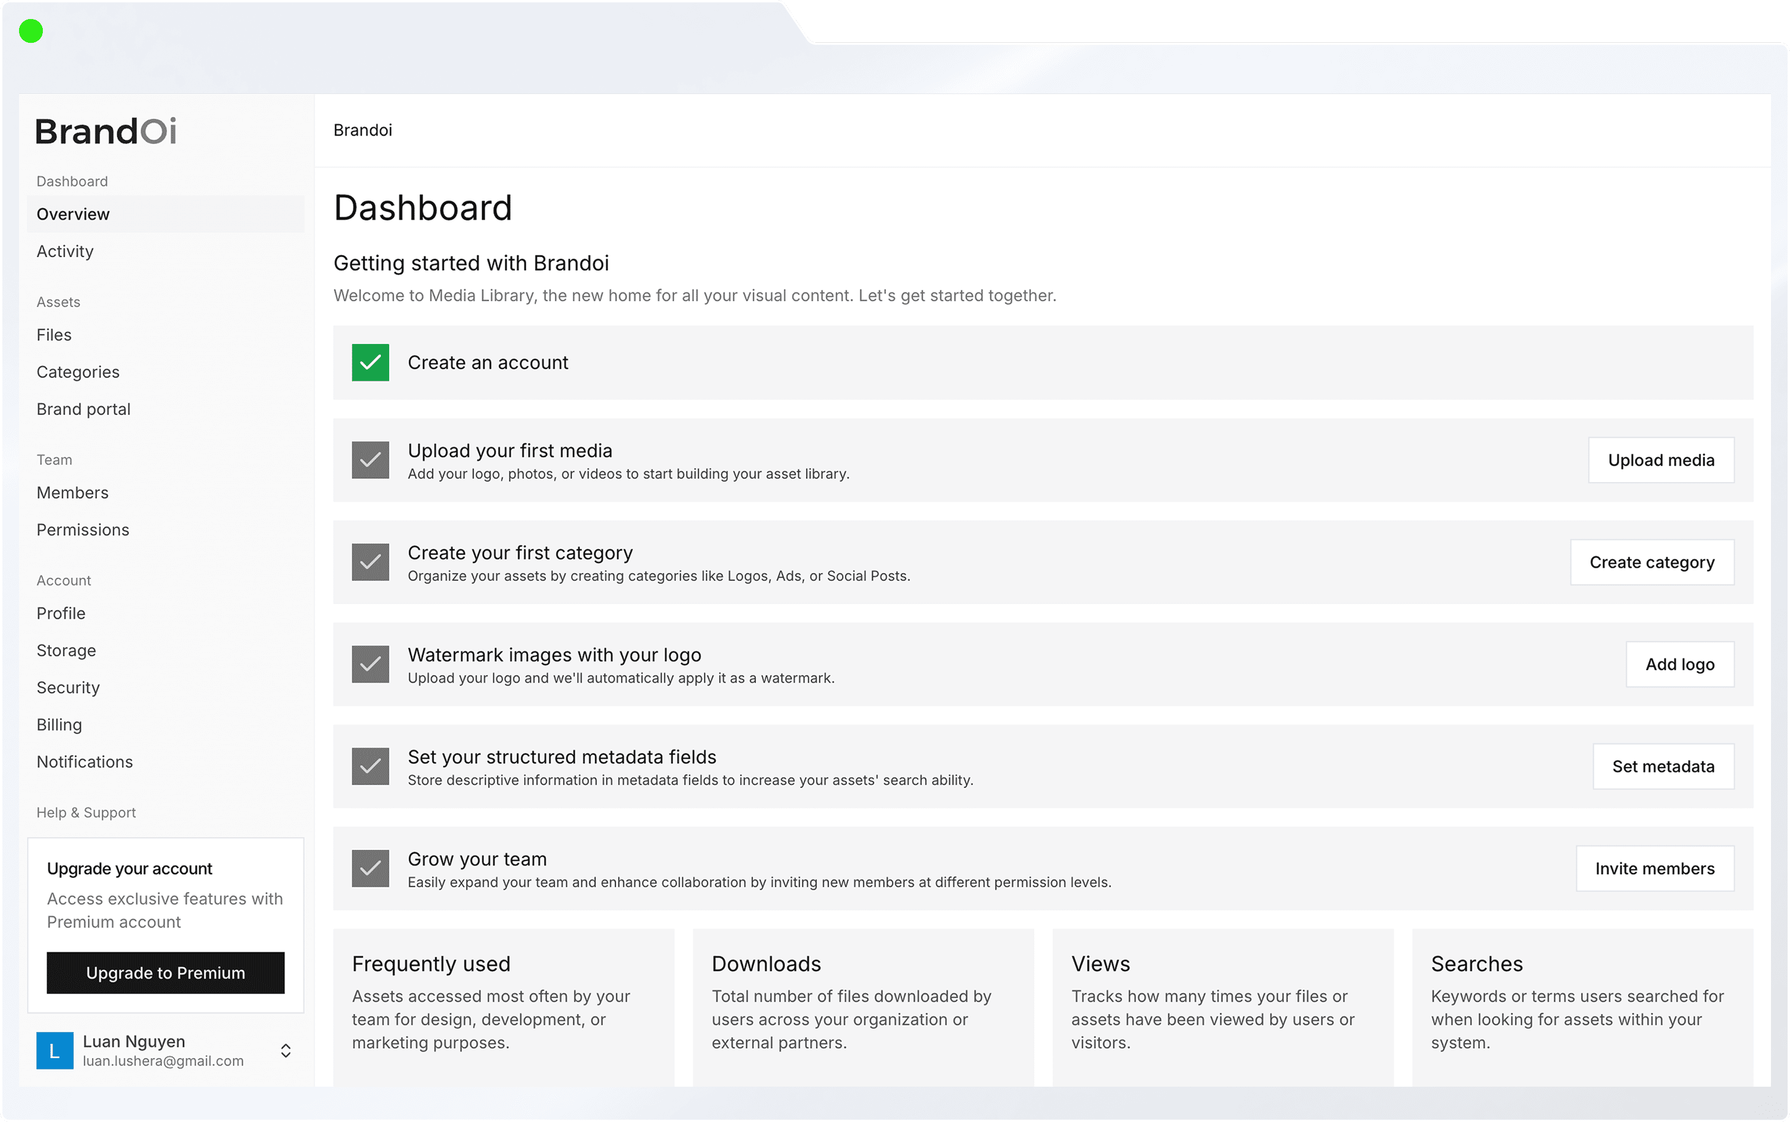Click the BrandOi logo
1790x1123 pixels.
click(x=105, y=132)
